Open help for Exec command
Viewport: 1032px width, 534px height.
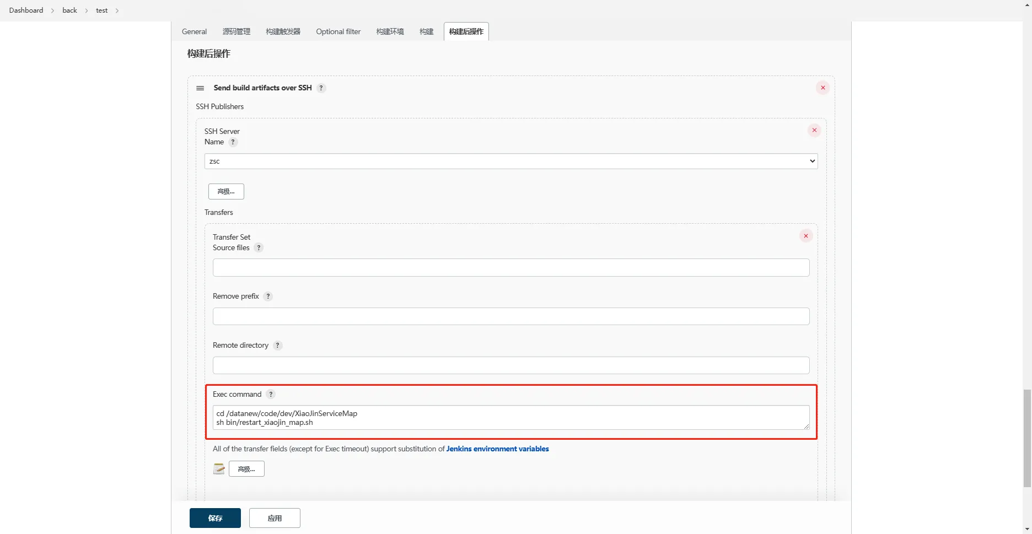pos(271,395)
